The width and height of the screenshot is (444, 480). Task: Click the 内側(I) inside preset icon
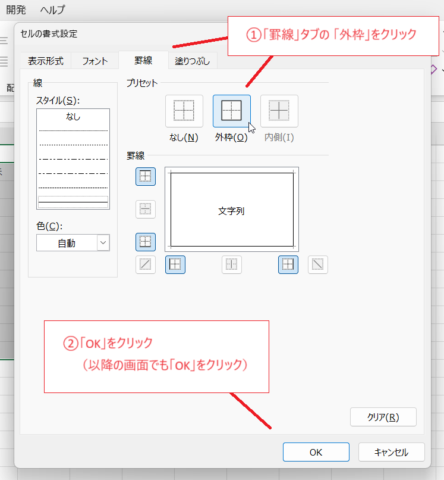click(x=279, y=111)
